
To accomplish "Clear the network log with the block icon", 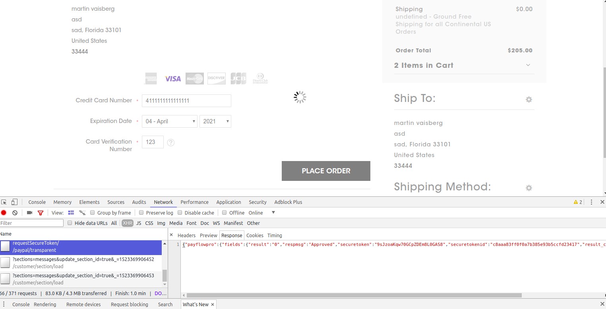I will 15,213.
